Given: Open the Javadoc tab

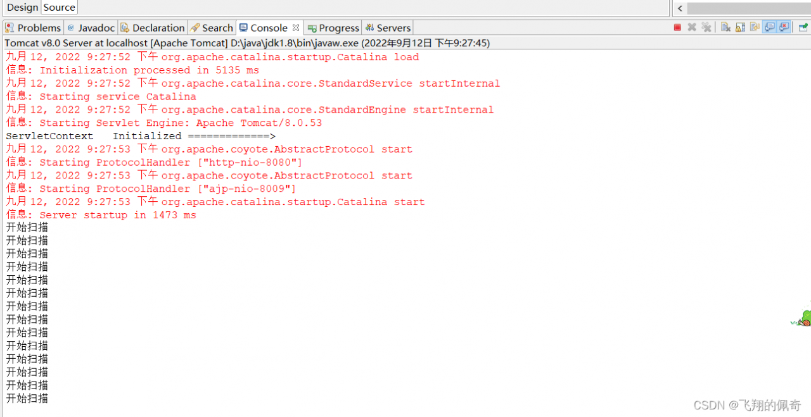Looking at the screenshot, I should point(91,28).
